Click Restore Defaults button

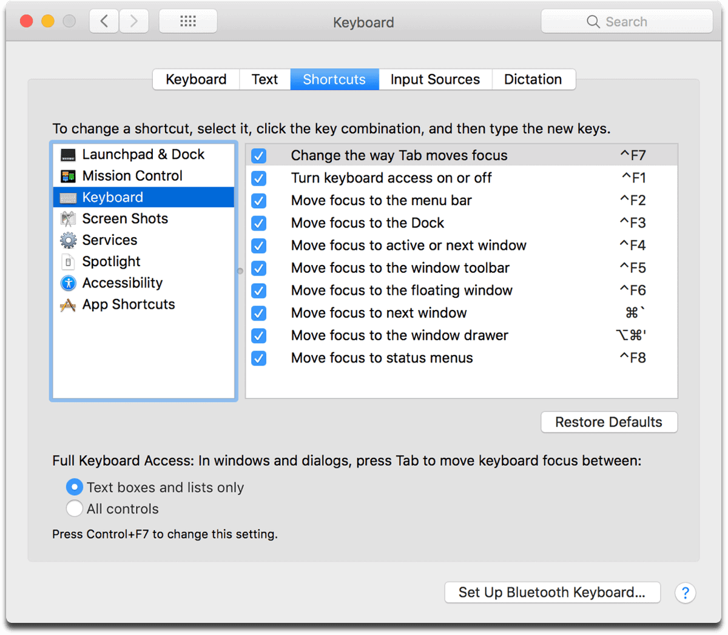(x=609, y=422)
